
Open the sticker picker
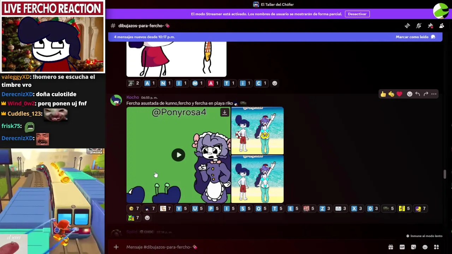[414, 247]
